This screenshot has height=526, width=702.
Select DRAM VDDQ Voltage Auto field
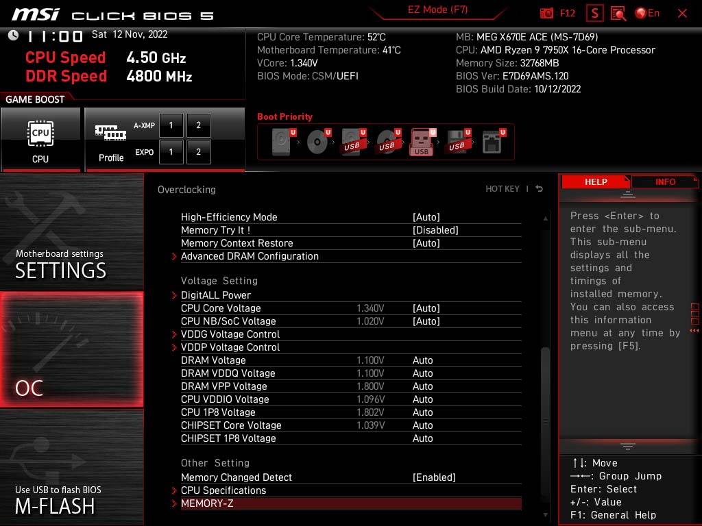422,373
